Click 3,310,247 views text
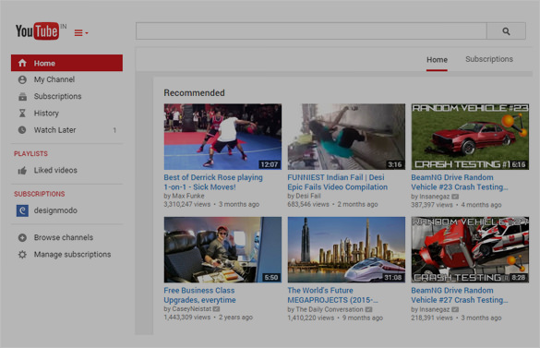This screenshot has height=348, width=540. 187,204
